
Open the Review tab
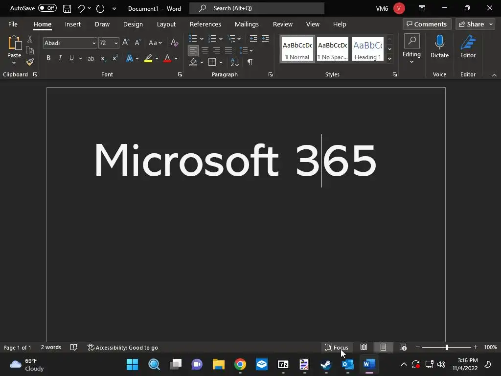282,24
